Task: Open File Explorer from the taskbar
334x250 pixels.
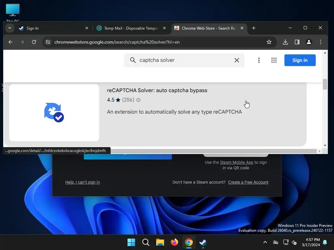Action: point(160,242)
